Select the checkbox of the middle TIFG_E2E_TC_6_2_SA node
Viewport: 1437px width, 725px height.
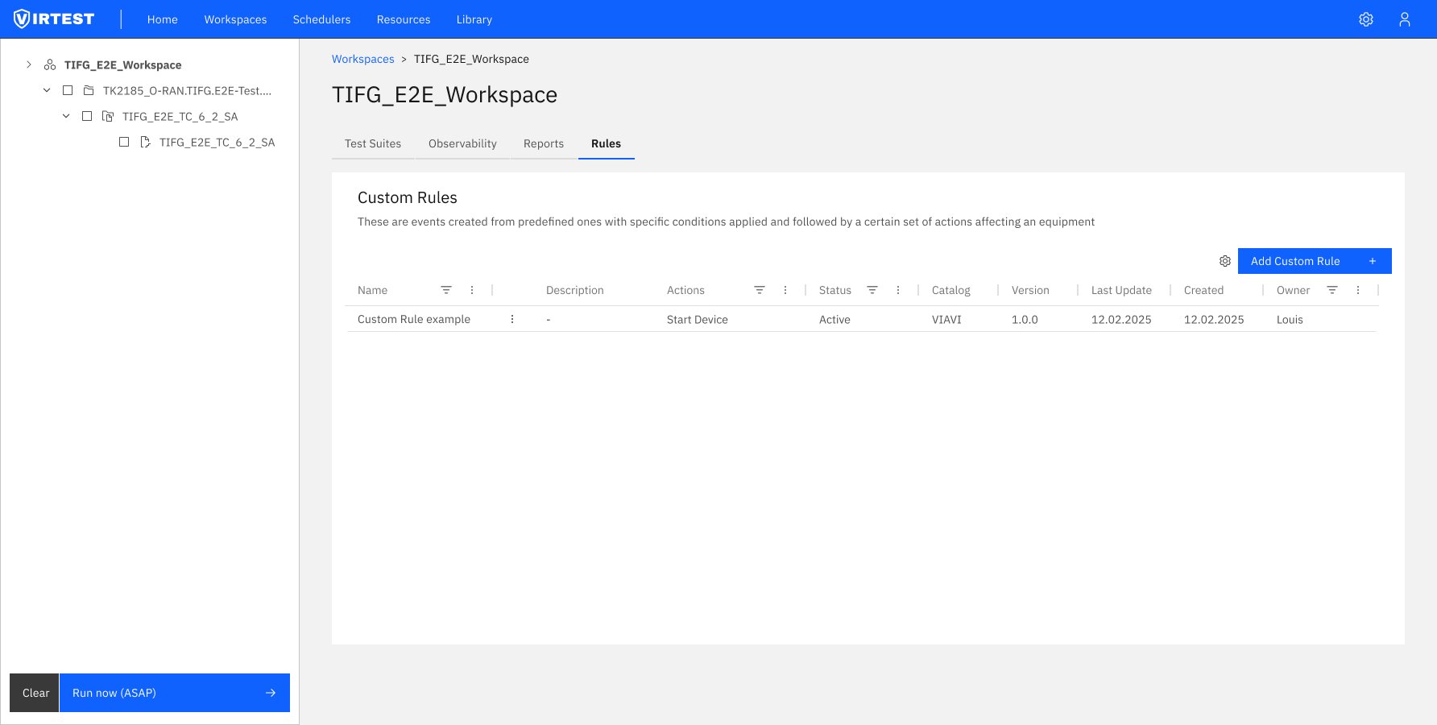(x=87, y=116)
